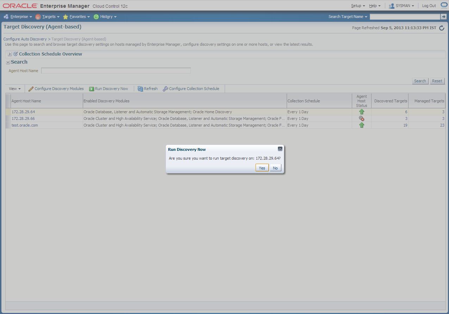Decline discovery with the No button
The width and height of the screenshot is (449, 314).
(275, 168)
